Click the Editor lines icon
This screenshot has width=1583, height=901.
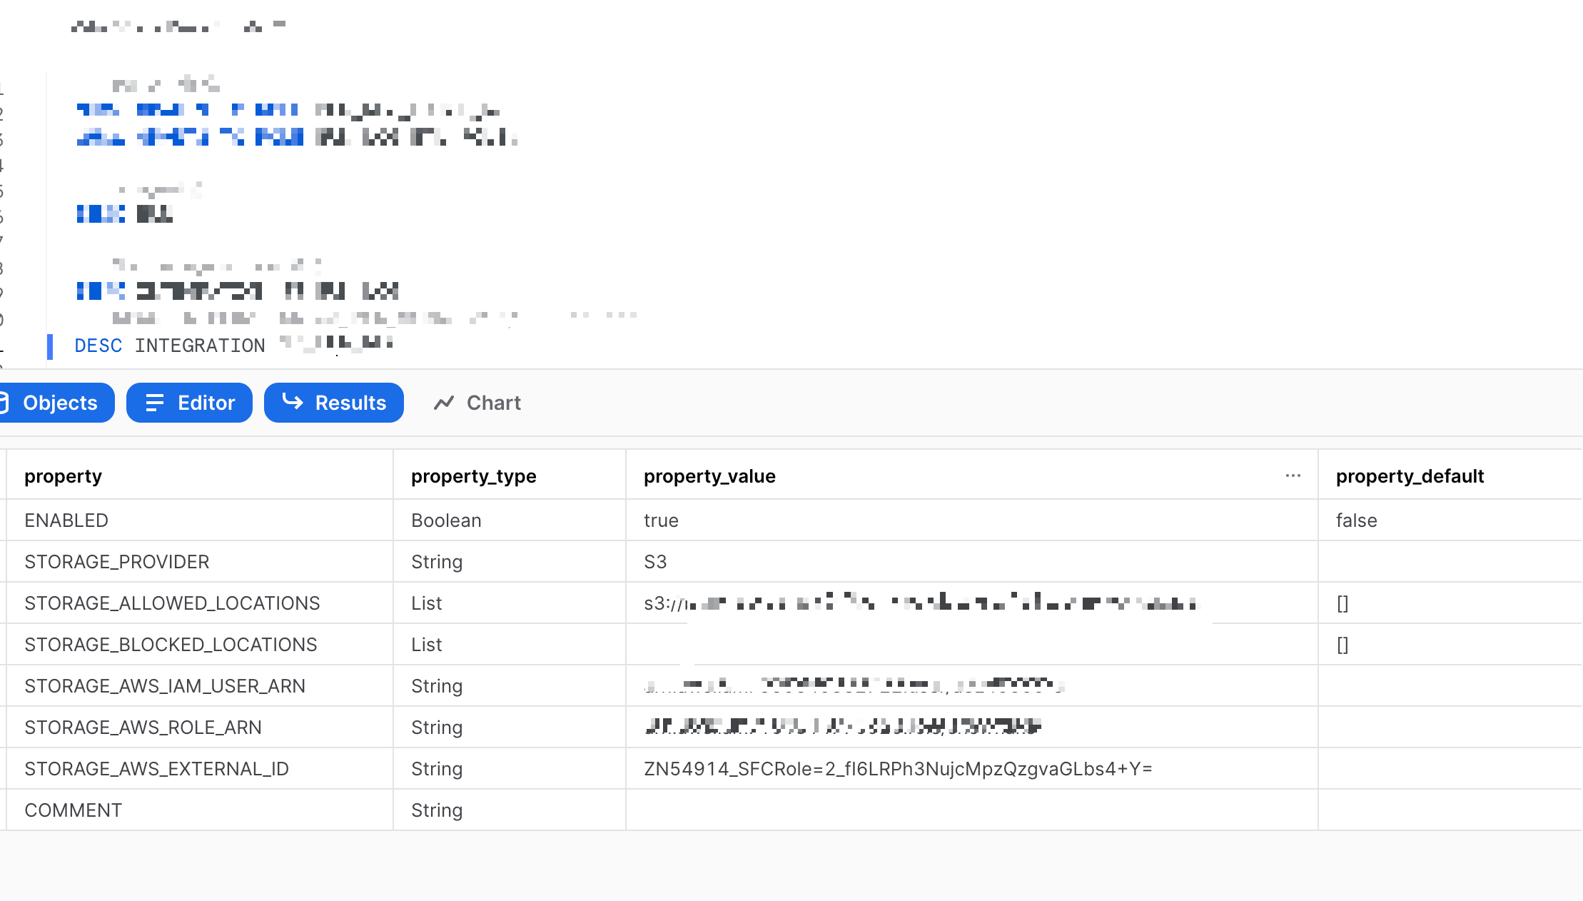click(x=154, y=403)
